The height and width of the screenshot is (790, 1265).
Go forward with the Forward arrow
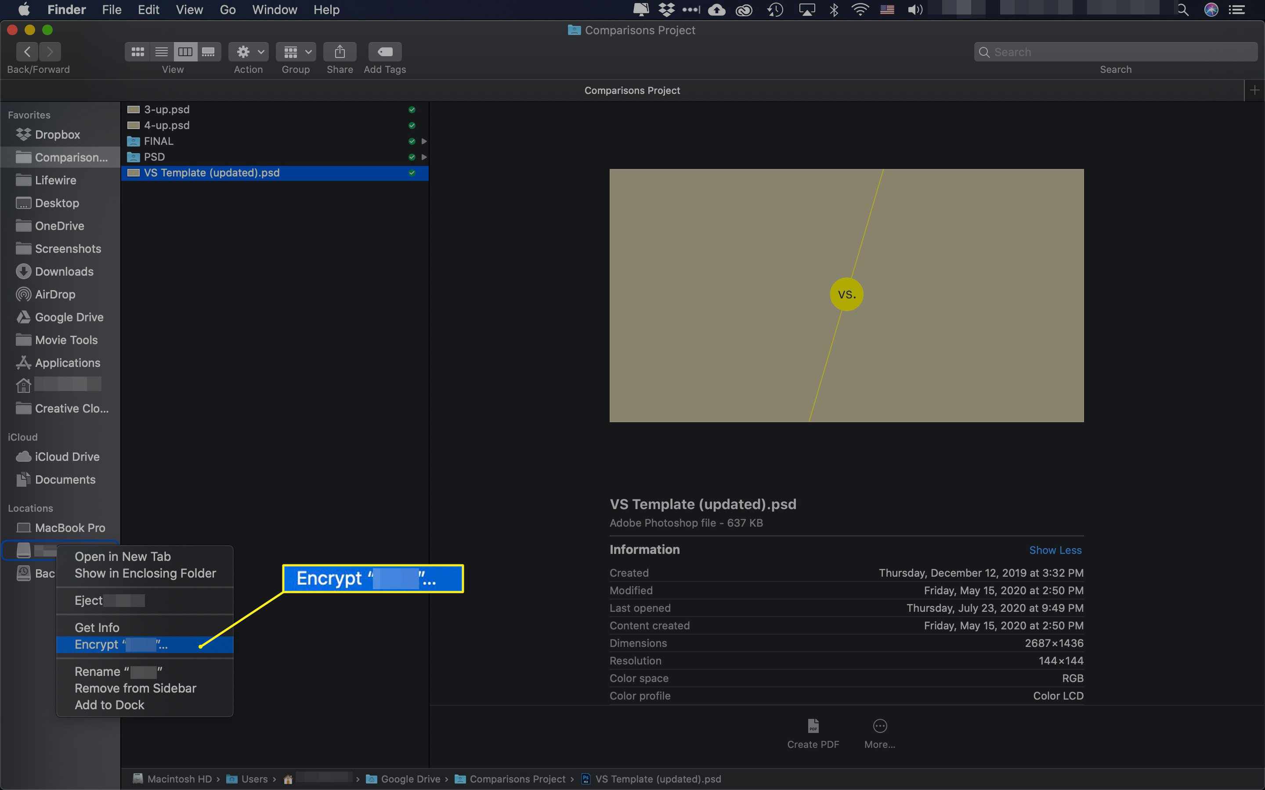50,52
